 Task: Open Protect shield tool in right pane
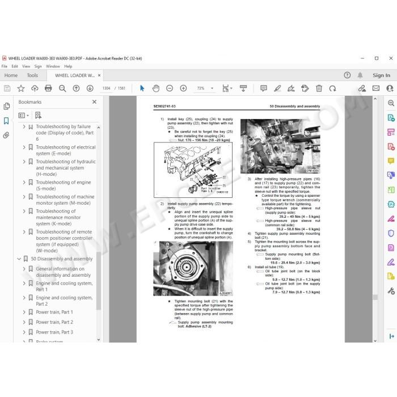click(x=391, y=233)
